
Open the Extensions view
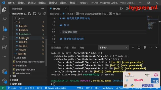4,47
